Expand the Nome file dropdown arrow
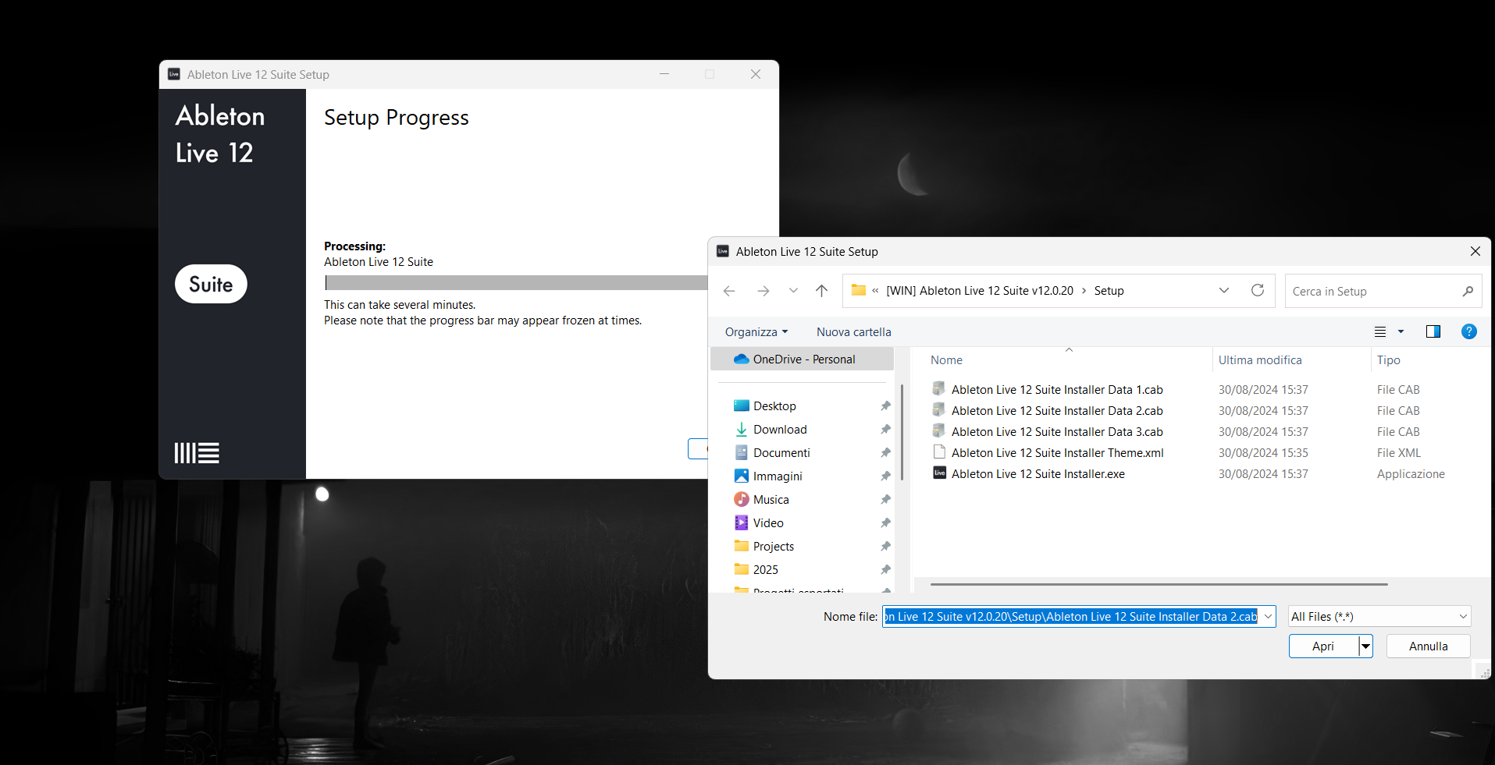The width and height of the screenshot is (1495, 765). 1268,616
